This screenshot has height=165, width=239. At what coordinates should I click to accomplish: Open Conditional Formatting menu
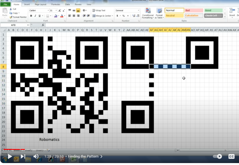tap(148, 13)
